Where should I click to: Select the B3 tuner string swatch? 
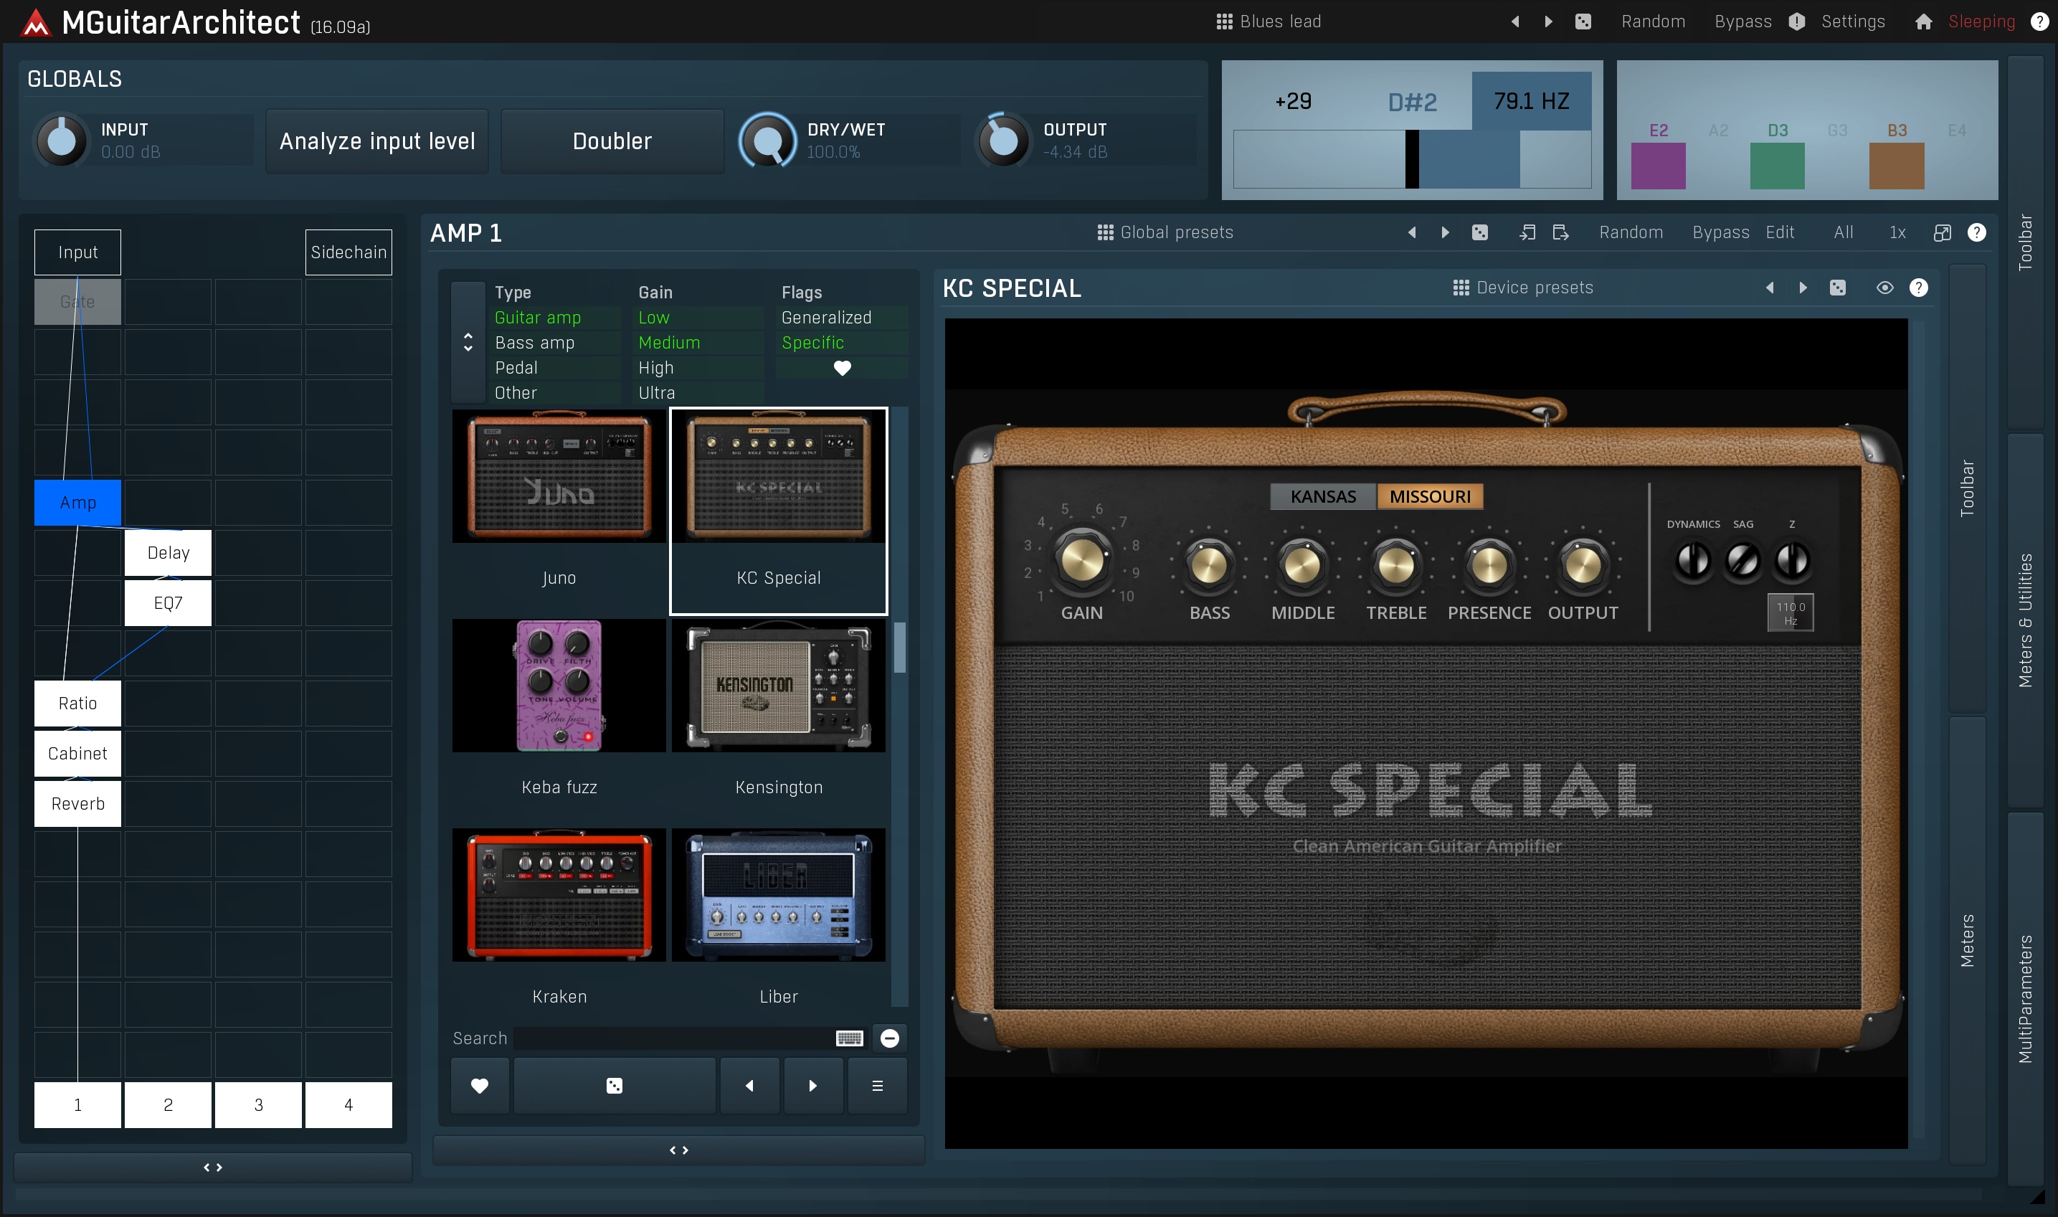point(1897,166)
